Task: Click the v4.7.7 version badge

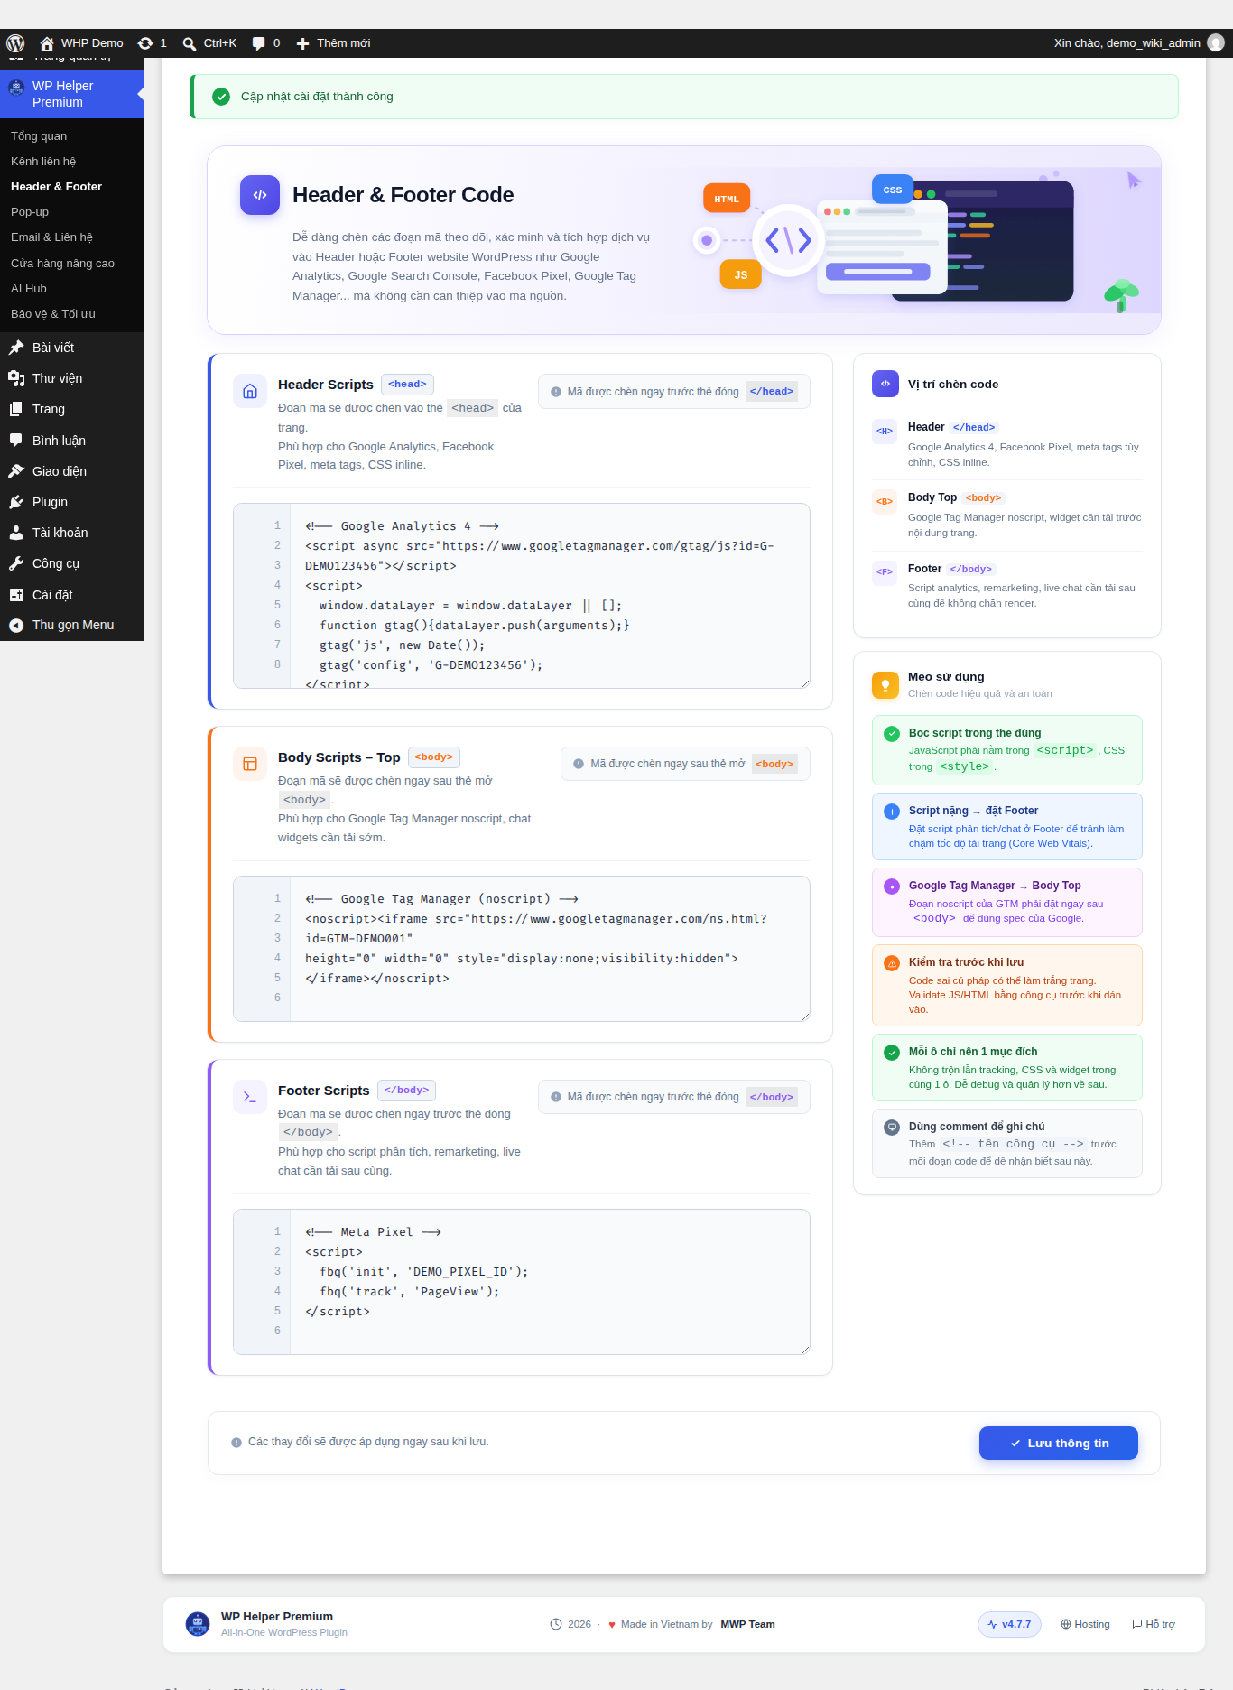Action: 1009,1624
